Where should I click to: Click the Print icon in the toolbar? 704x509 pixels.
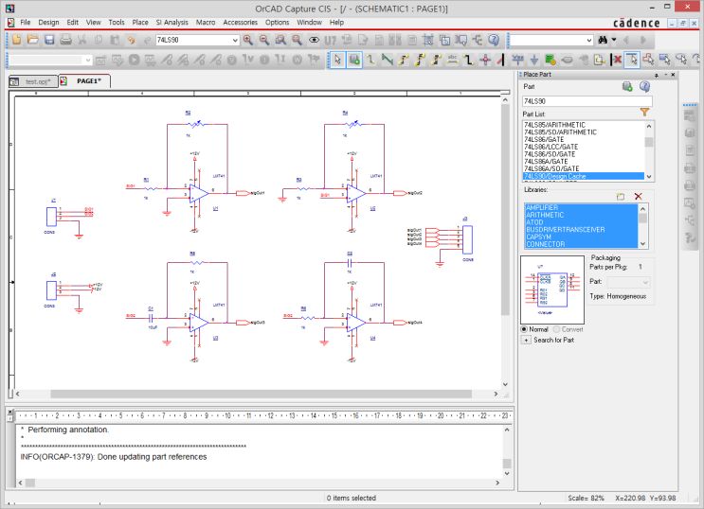[x=65, y=40]
